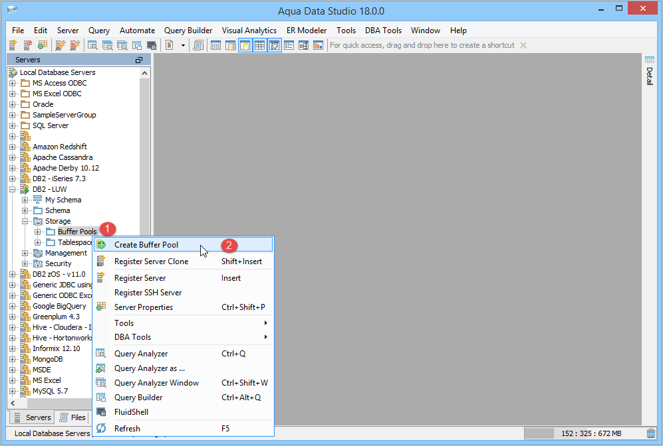Click the bar chart toolbar icon
The image size is (663, 446).
(319, 44)
